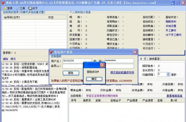
Task: Decrease 扫描间隔 with the down arrow
Action: pyautogui.click(x=168, y=75)
